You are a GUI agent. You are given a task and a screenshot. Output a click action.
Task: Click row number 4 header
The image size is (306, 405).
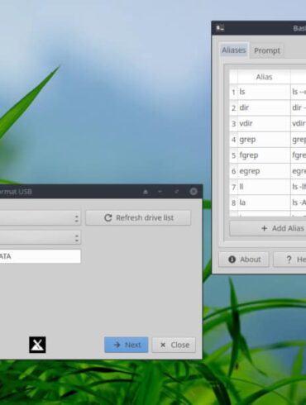233,140
